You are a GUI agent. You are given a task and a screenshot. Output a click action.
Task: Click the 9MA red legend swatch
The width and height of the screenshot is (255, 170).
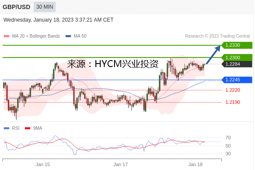click(x=27, y=128)
